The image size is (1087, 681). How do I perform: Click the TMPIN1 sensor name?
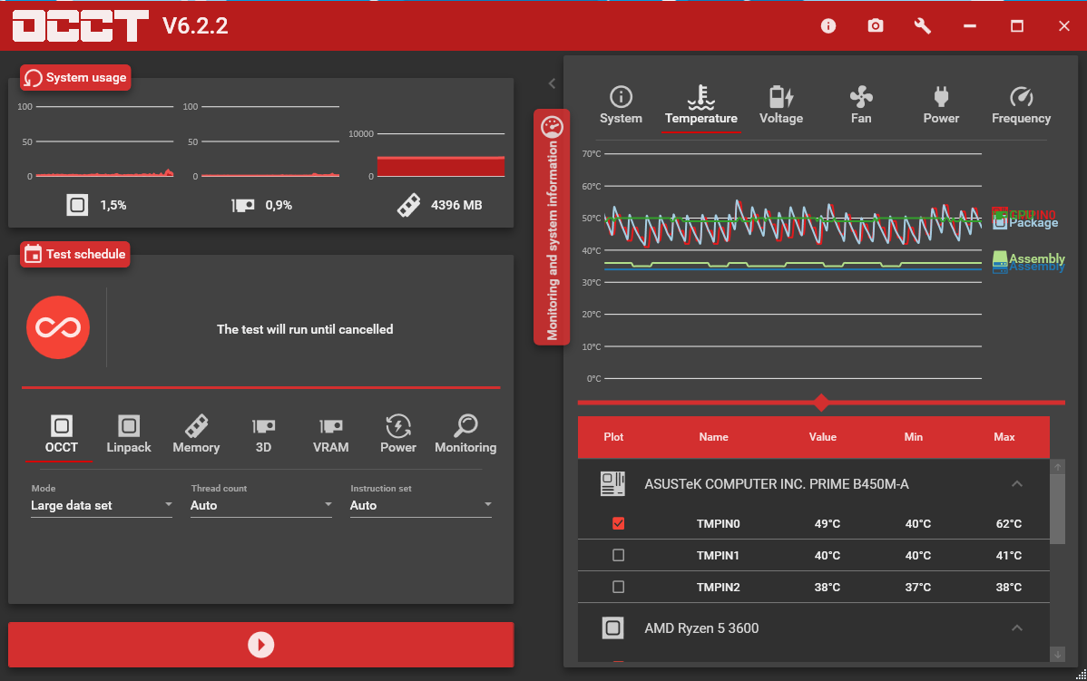coord(719,556)
